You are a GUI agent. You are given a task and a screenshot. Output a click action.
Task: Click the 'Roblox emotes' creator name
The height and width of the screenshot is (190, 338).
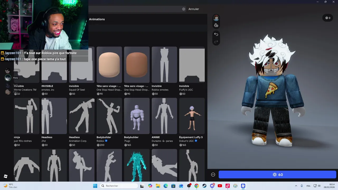160,90
